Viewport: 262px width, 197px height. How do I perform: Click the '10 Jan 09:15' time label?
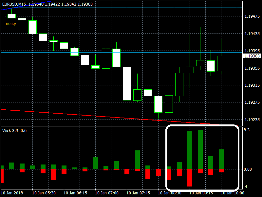click(201, 193)
